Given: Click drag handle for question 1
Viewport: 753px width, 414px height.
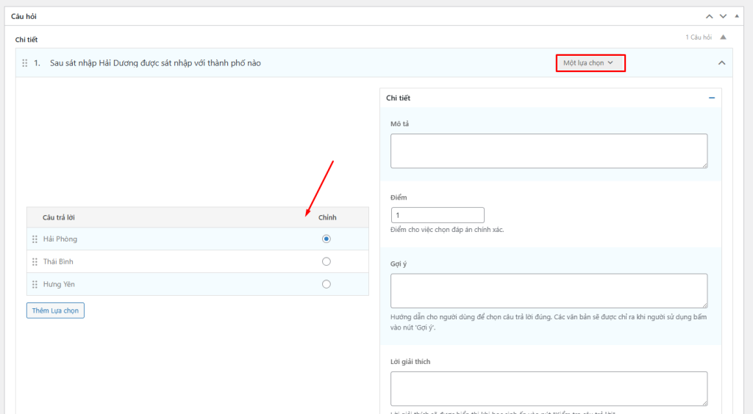Looking at the screenshot, I should (25, 63).
